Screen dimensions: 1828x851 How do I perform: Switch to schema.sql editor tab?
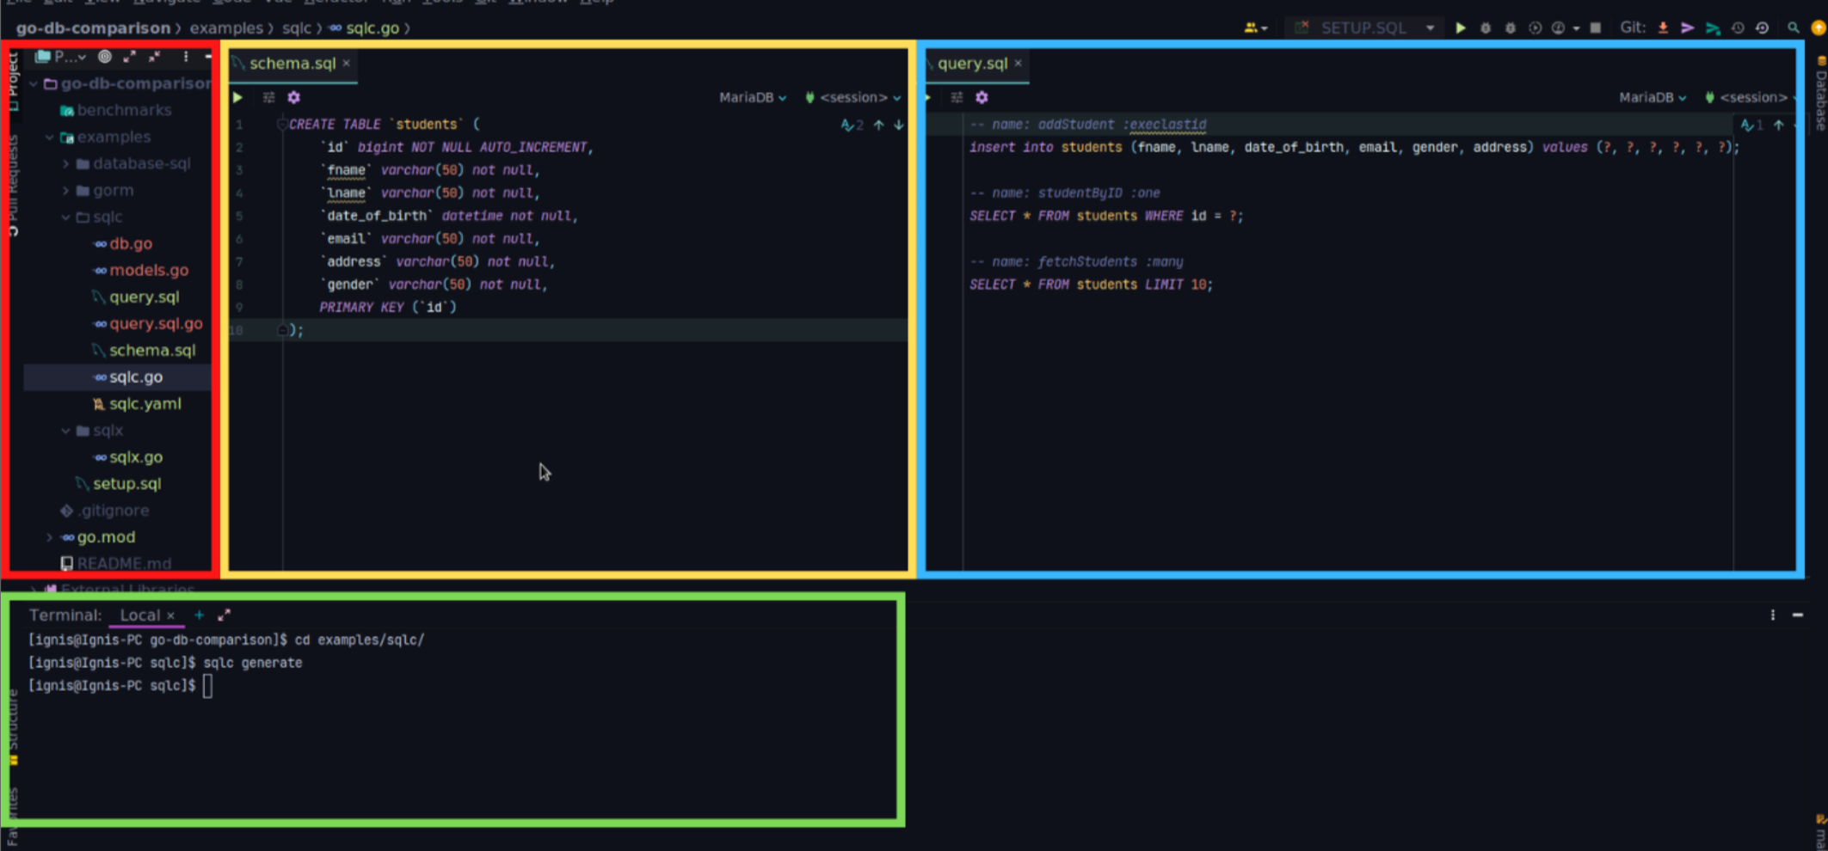coord(292,64)
